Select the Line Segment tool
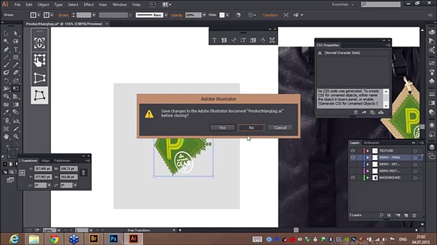Screen dimensions: 437x245 6,57
